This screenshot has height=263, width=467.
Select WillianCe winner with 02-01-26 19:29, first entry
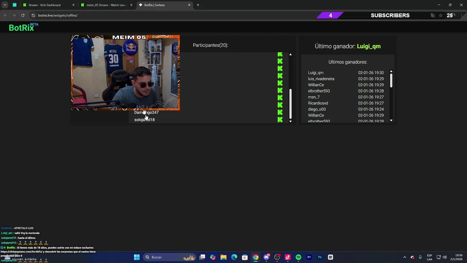pyautogui.click(x=316, y=85)
